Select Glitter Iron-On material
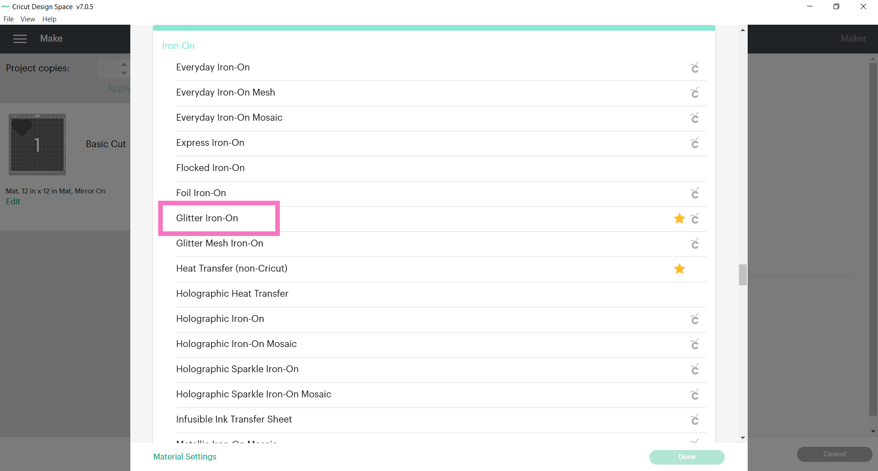The image size is (878, 471). pos(441,219)
